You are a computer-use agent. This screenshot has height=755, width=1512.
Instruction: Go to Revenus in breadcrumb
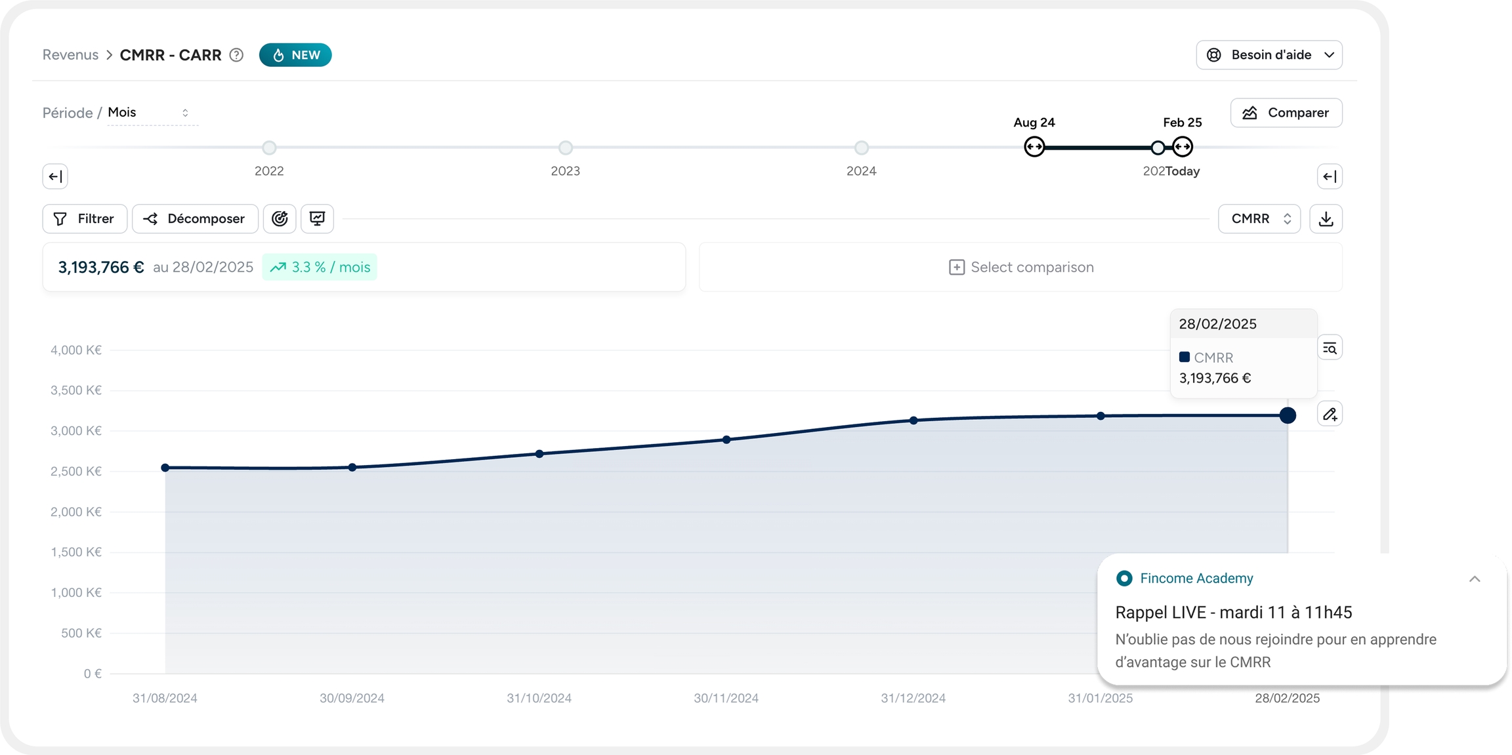point(70,55)
